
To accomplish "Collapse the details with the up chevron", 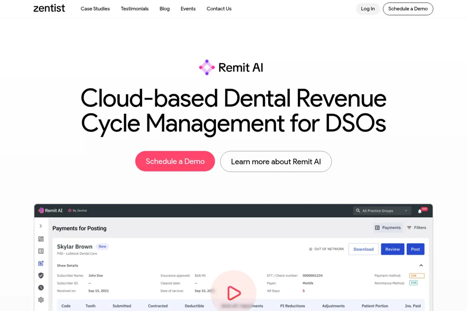I will (x=421, y=265).
